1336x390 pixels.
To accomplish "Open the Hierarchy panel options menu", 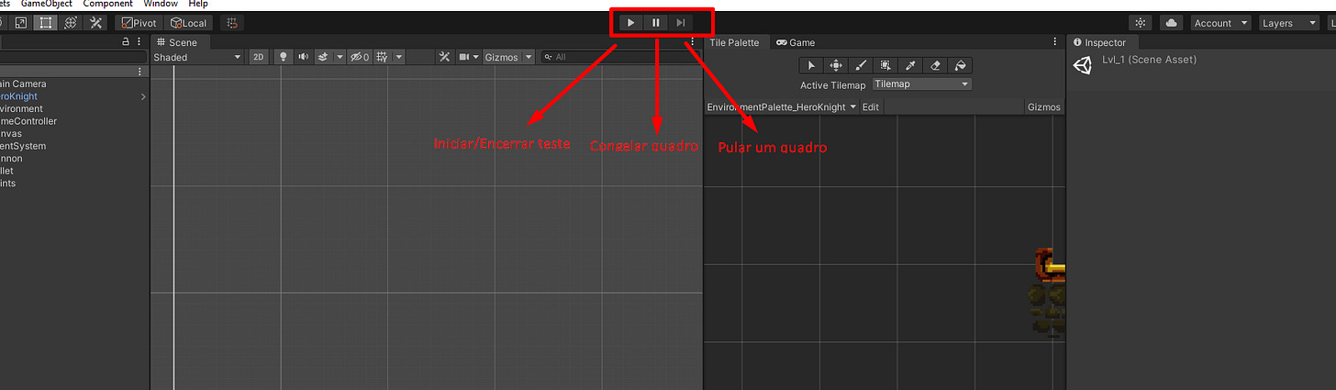I will (x=139, y=42).
